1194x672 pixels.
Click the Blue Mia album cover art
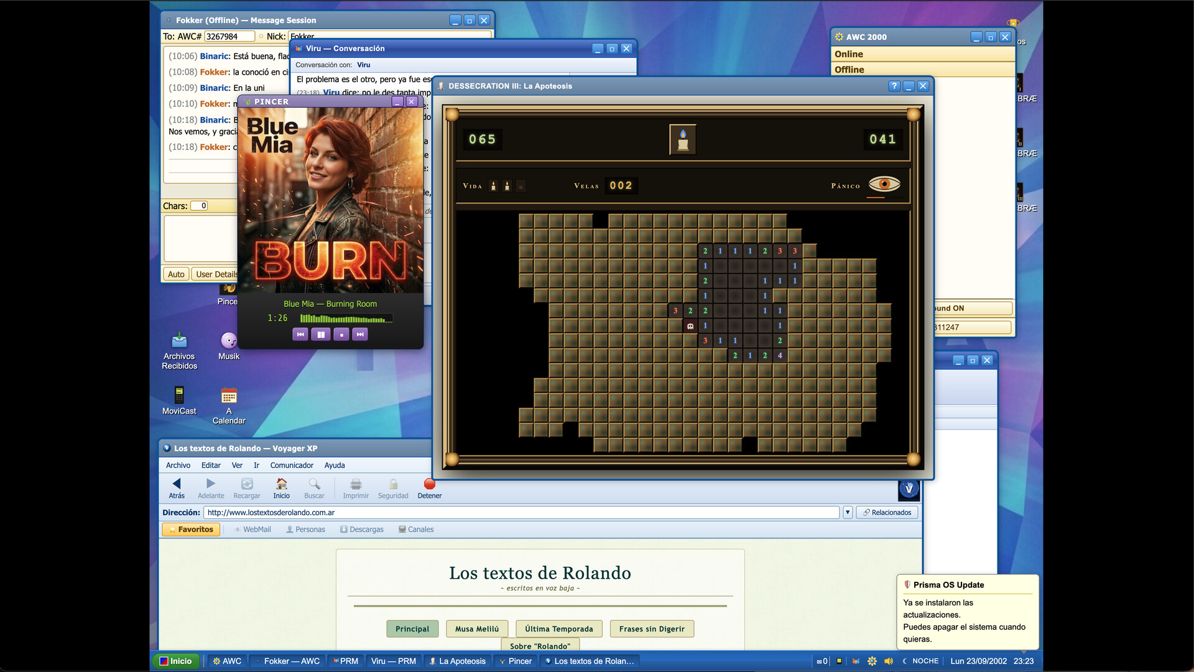point(331,200)
